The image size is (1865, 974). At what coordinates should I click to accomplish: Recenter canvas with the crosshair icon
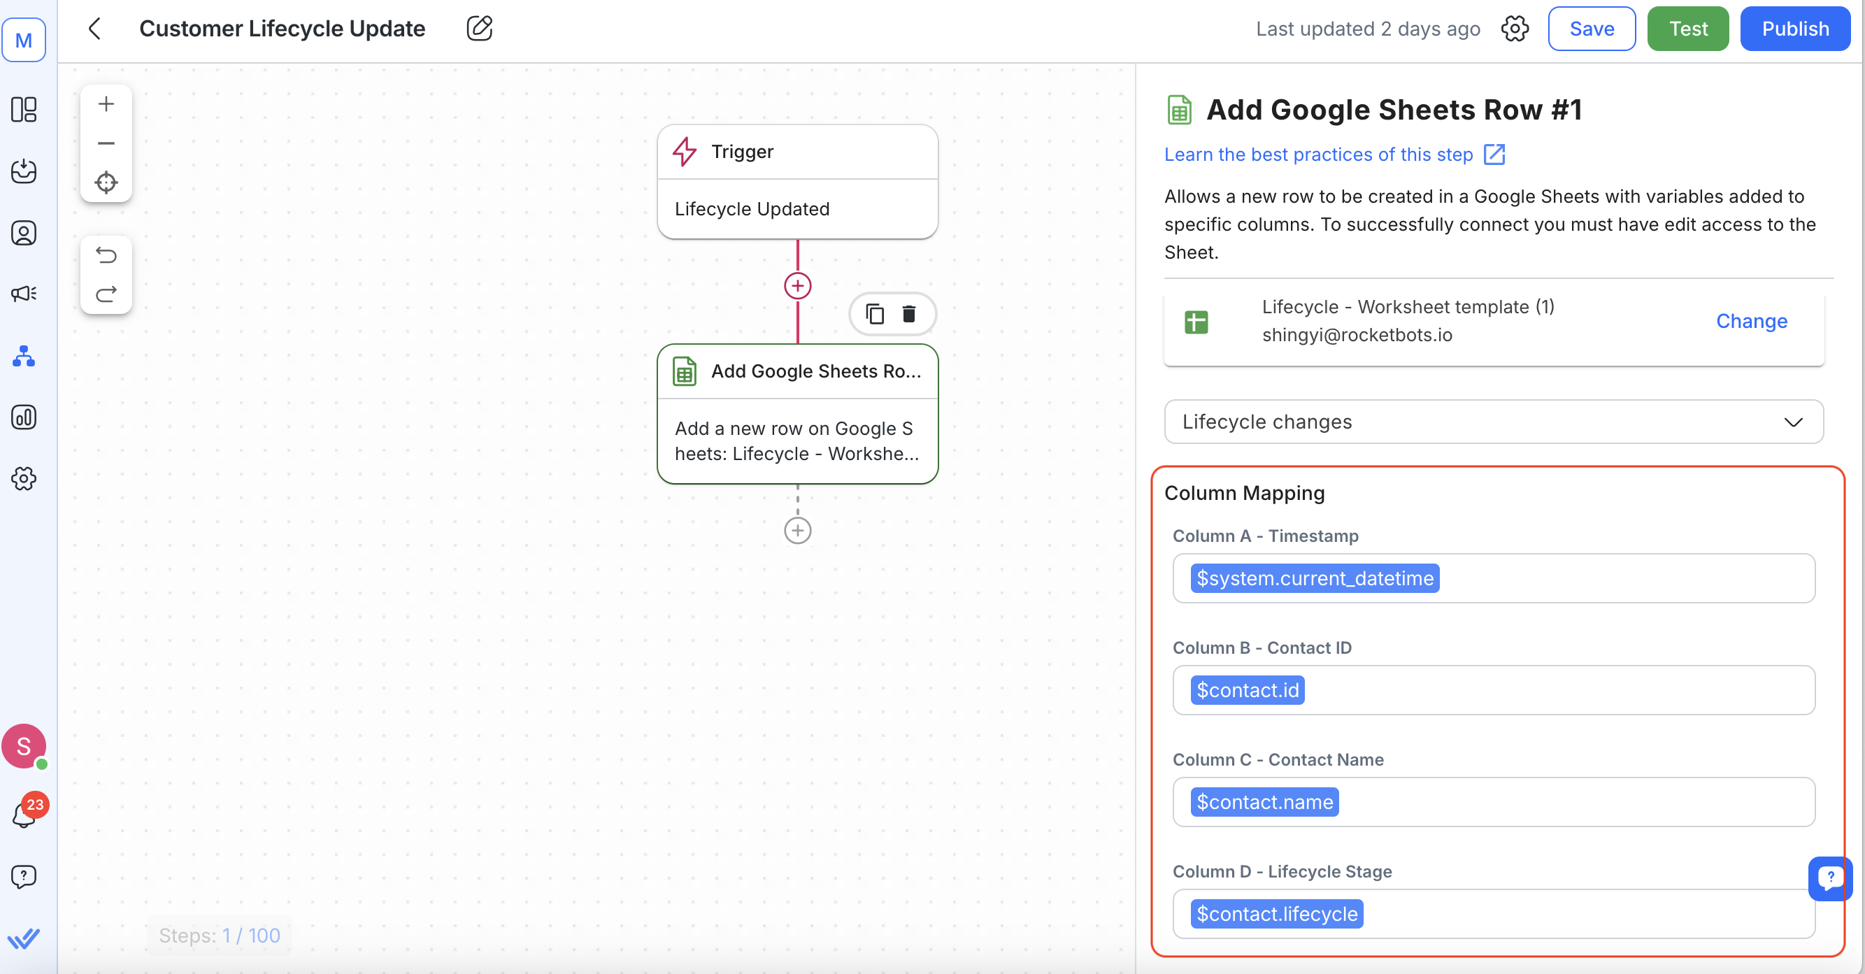point(106,182)
